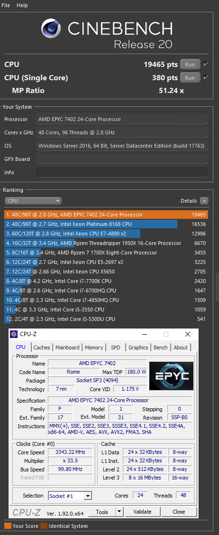Viewport: 219px width, 535px height.
Task: Click the GFX Board field
Action: (122, 159)
